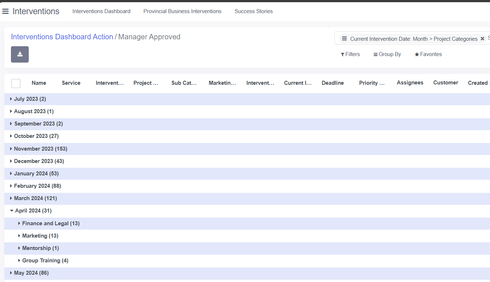Click inside the search filter box
490x282 pixels.
point(488,38)
